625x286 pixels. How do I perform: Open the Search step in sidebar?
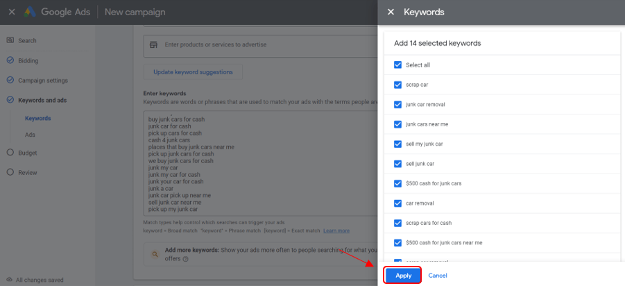pyautogui.click(x=27, y=41)
